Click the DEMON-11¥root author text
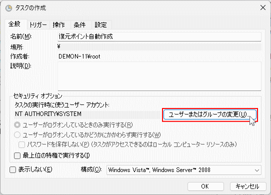Image resolution: width=271 pixels, height=195 pixels. (x=79, y=56)
